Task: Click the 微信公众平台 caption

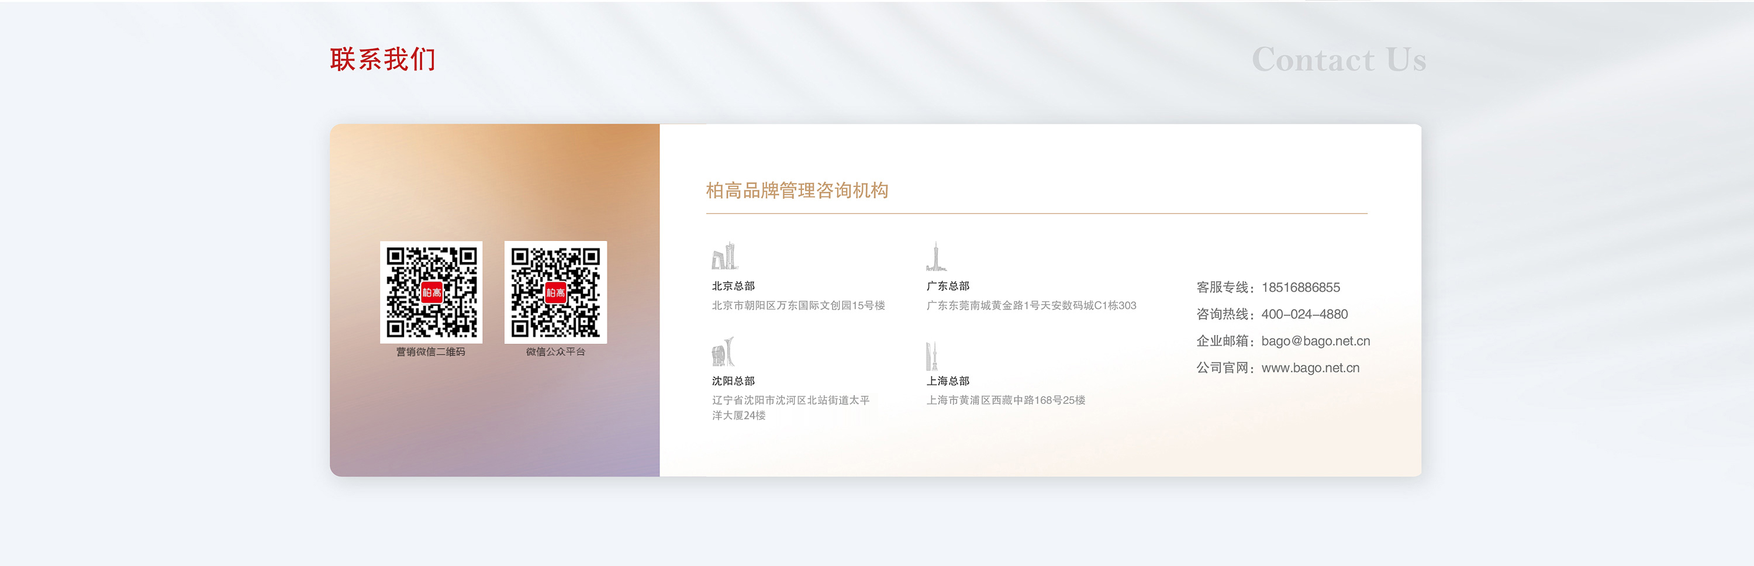Action: pos(555,351)
